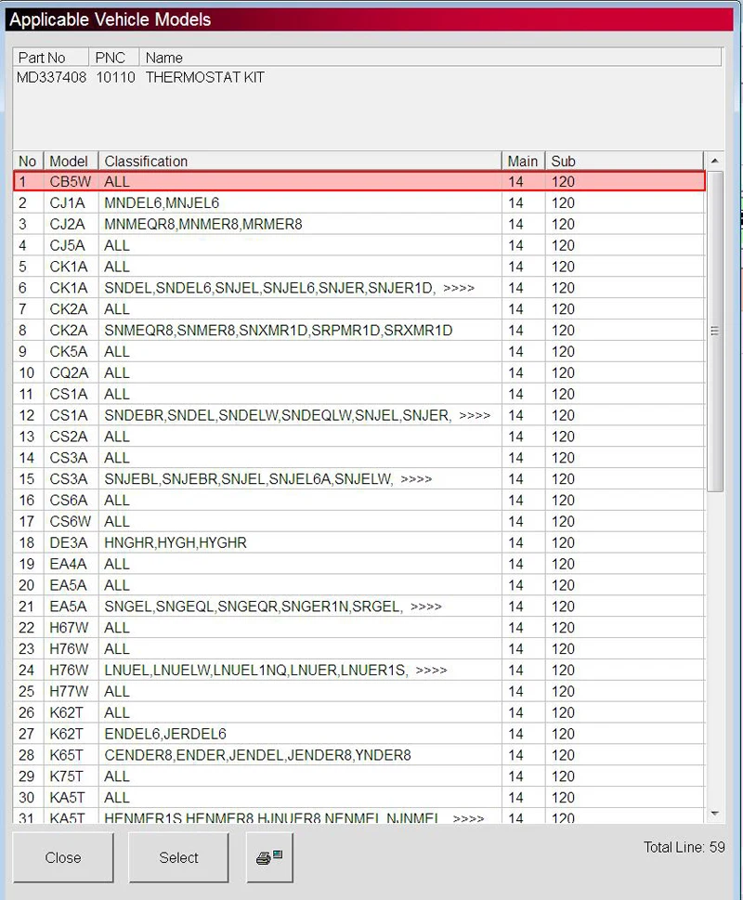Select row 8 classification SNMEQR8,SNMER8
Screen dimensions: 743x900
click(359, 330)
